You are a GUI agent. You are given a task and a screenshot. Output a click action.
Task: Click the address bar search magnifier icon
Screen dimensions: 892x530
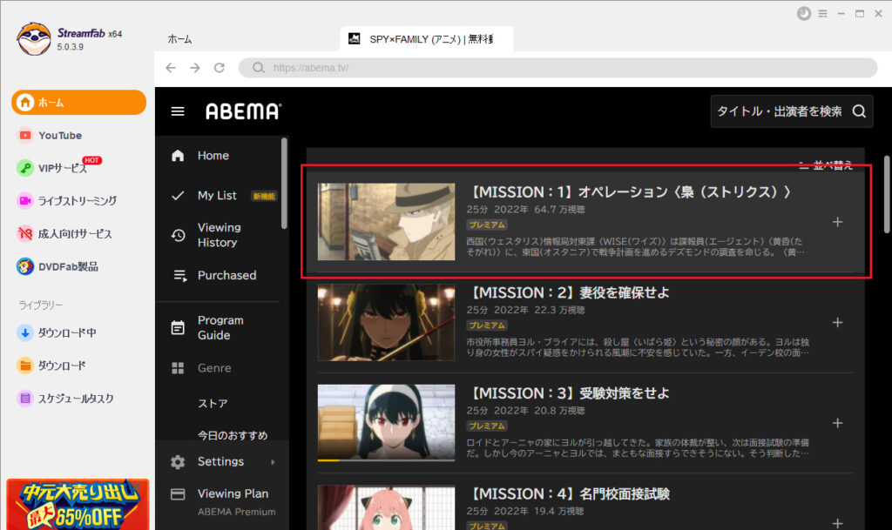(258, 68)
